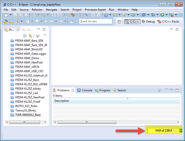
Task: Click the New C/C++ Project icon
Action: point(106,15)
